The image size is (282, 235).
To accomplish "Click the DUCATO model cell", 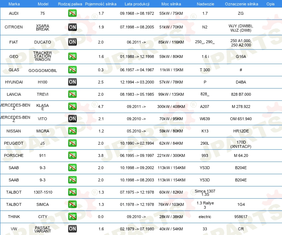I will click(x=43, y=42).
